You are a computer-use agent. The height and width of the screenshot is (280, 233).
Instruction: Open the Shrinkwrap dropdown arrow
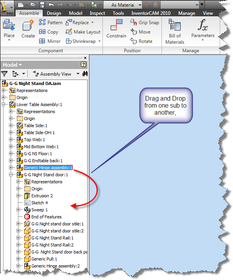pos(100,41)
